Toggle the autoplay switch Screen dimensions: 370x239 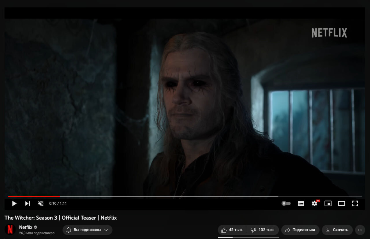(x=286, y=203)
